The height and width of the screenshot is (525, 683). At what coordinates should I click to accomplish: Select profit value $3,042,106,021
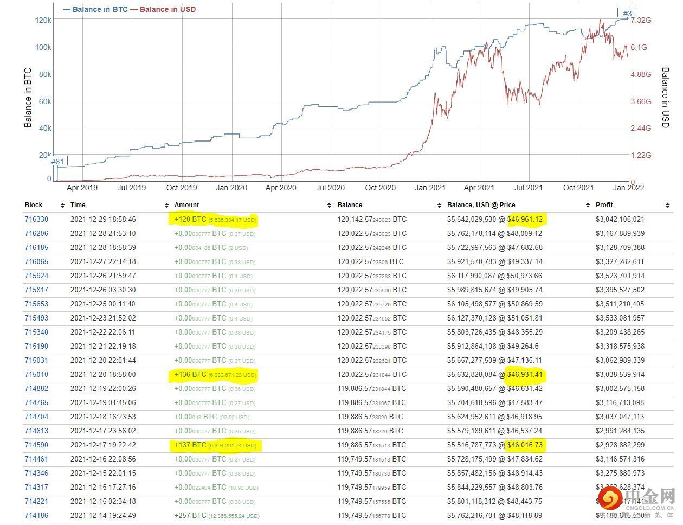(620, 220)
